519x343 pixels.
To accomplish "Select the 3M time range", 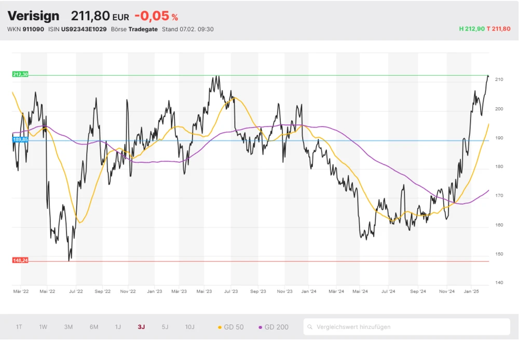I will [x=68, y=327].
